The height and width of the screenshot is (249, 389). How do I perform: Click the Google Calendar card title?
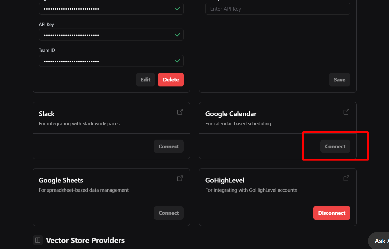(x=231, y=114)
